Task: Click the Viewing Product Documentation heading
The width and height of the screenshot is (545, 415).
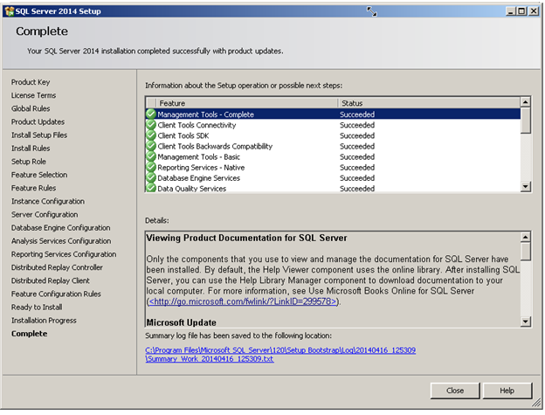Action: (247, 238)
